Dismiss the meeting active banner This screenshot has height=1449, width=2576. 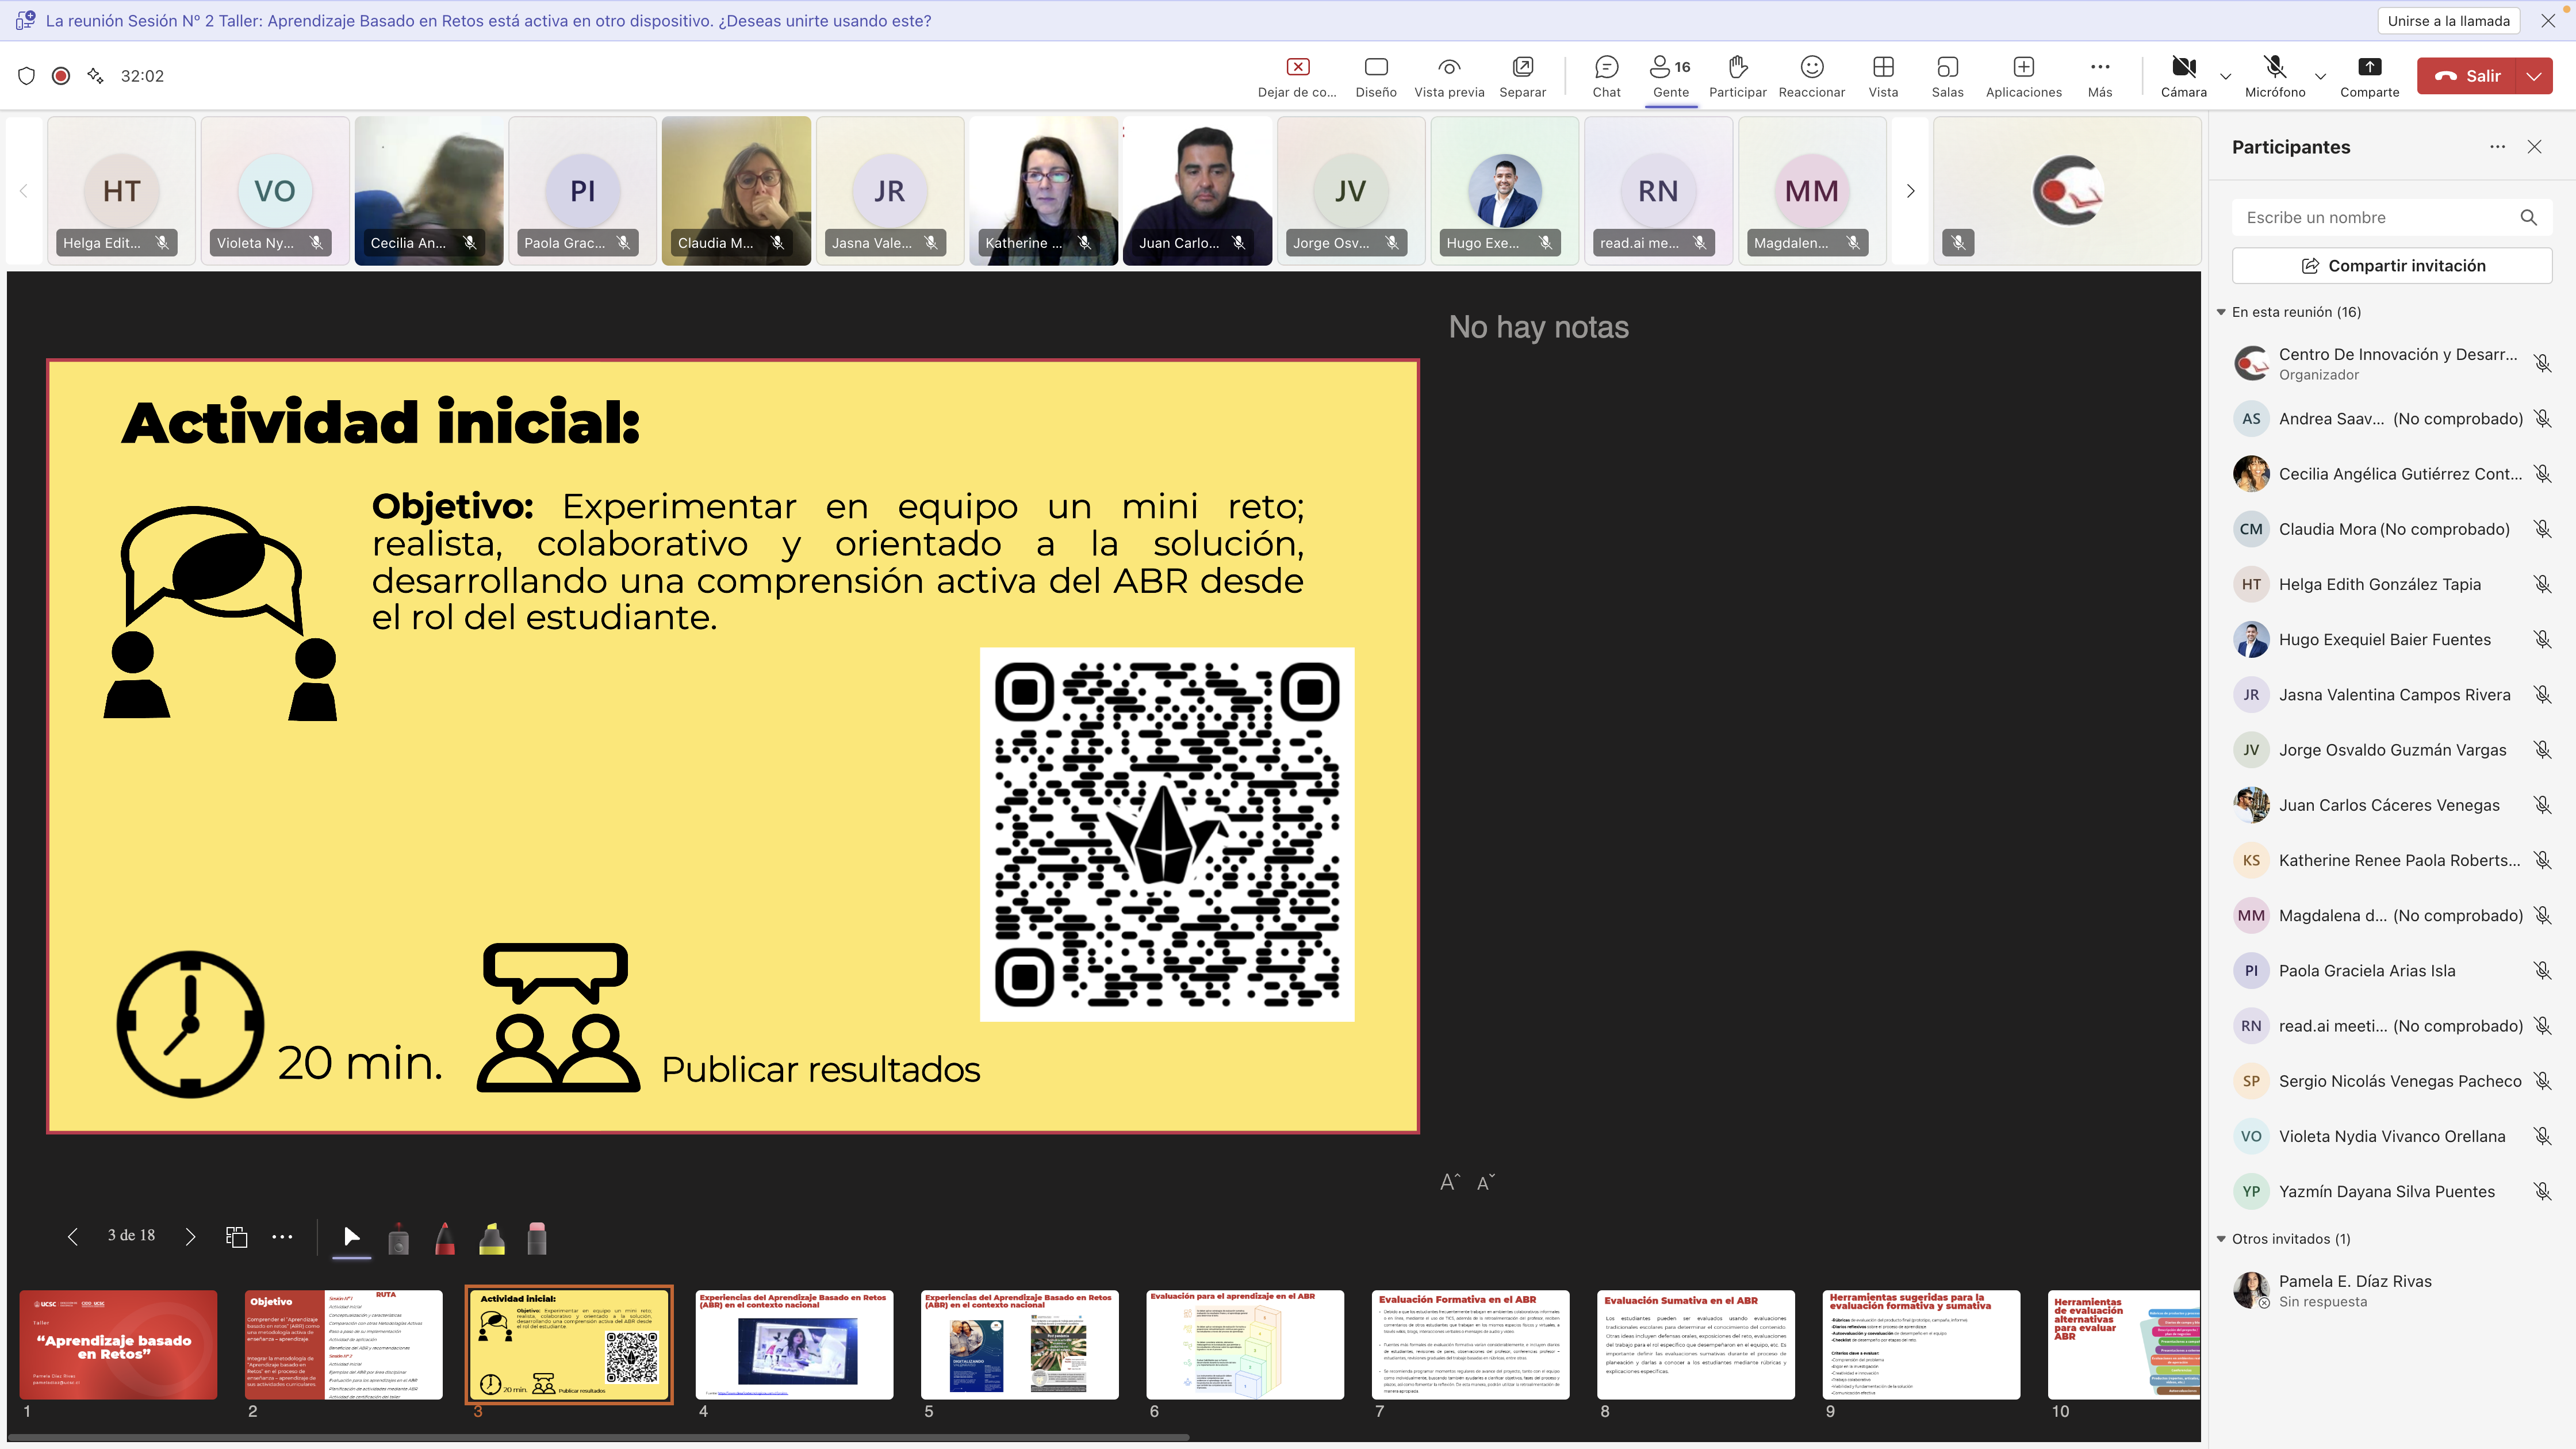(2548, 21)
